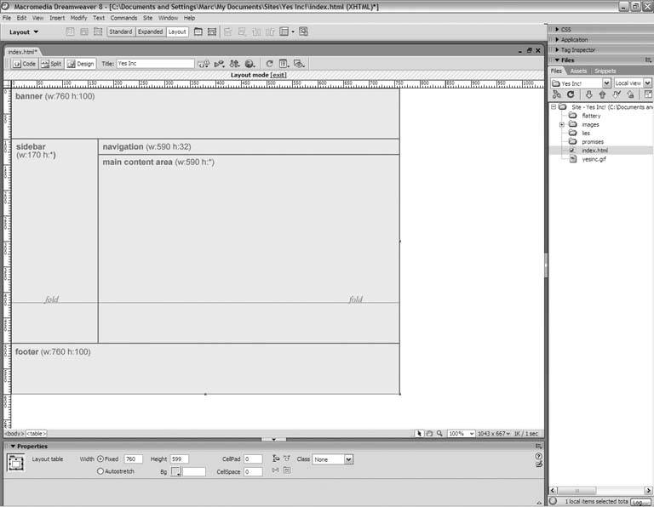Select the Layout mode button

point(177,31)
